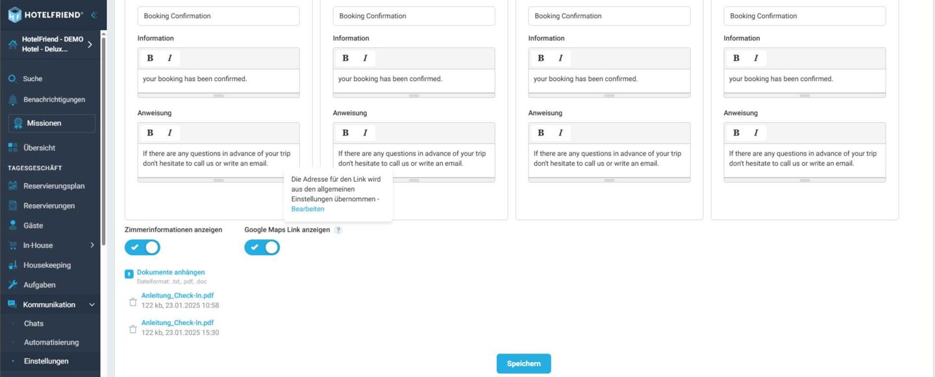The height and width of the screenshot is (377, 935).
Task: Apply bold in first Information editor
Action: tap(150, 58)
